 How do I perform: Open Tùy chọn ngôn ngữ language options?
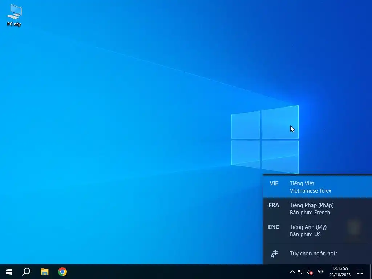318,254
